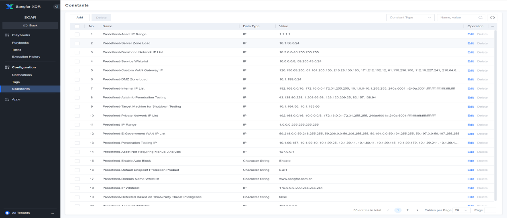This screenshot has width=507, height=218.
Task: Check the Predefined-Server Zone Load row
Action: click(77, 43)
